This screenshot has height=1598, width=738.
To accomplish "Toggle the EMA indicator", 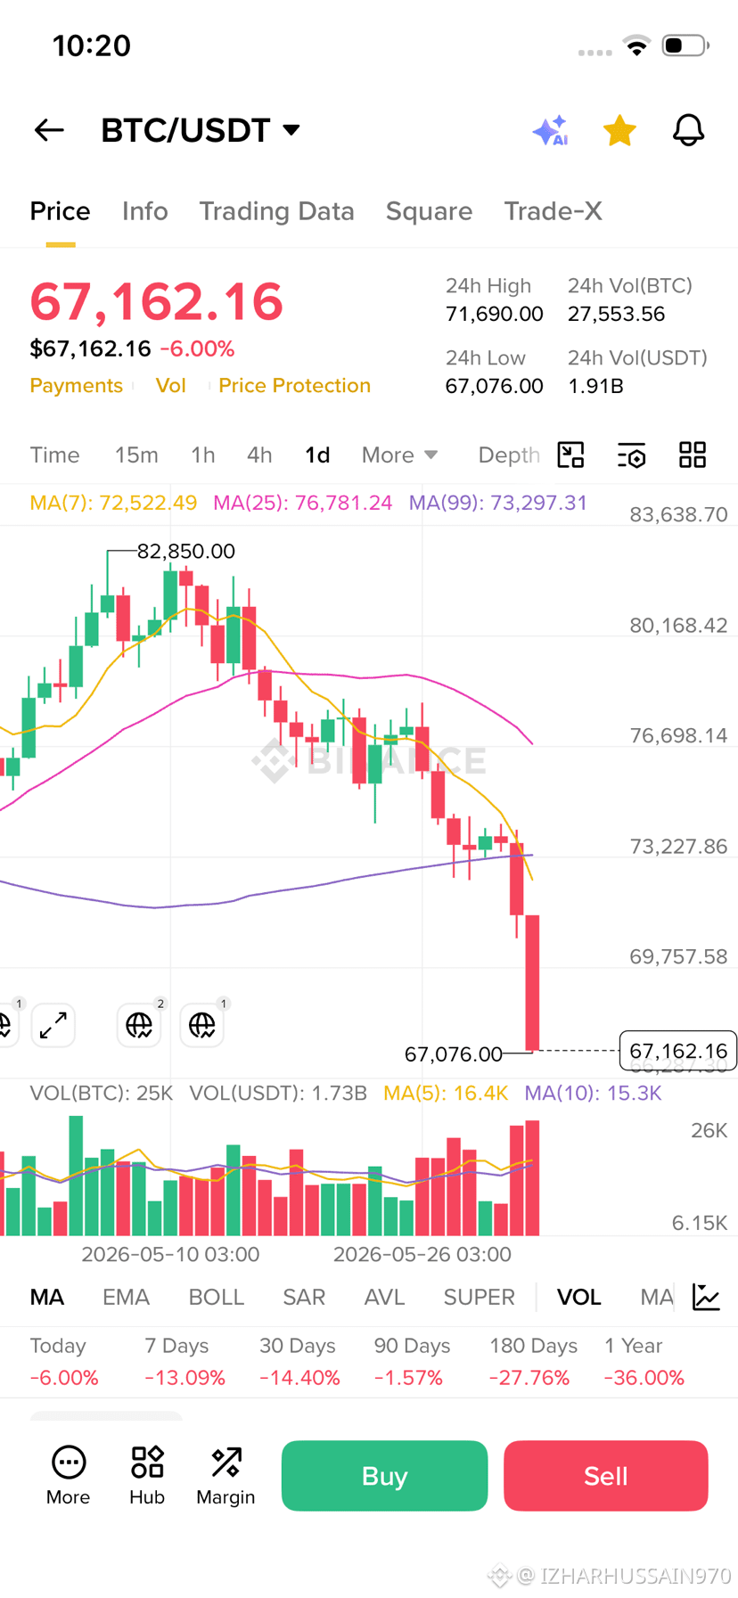I will point(126,1297).
